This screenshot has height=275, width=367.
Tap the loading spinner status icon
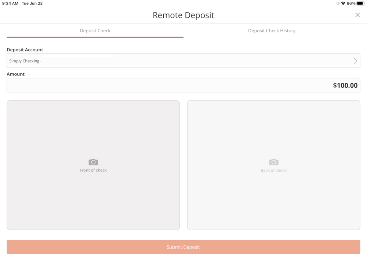[338, 3]
